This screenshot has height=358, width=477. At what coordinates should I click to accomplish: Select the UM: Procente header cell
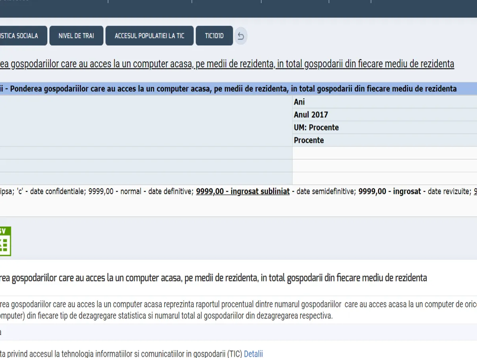tap(384, 128)
